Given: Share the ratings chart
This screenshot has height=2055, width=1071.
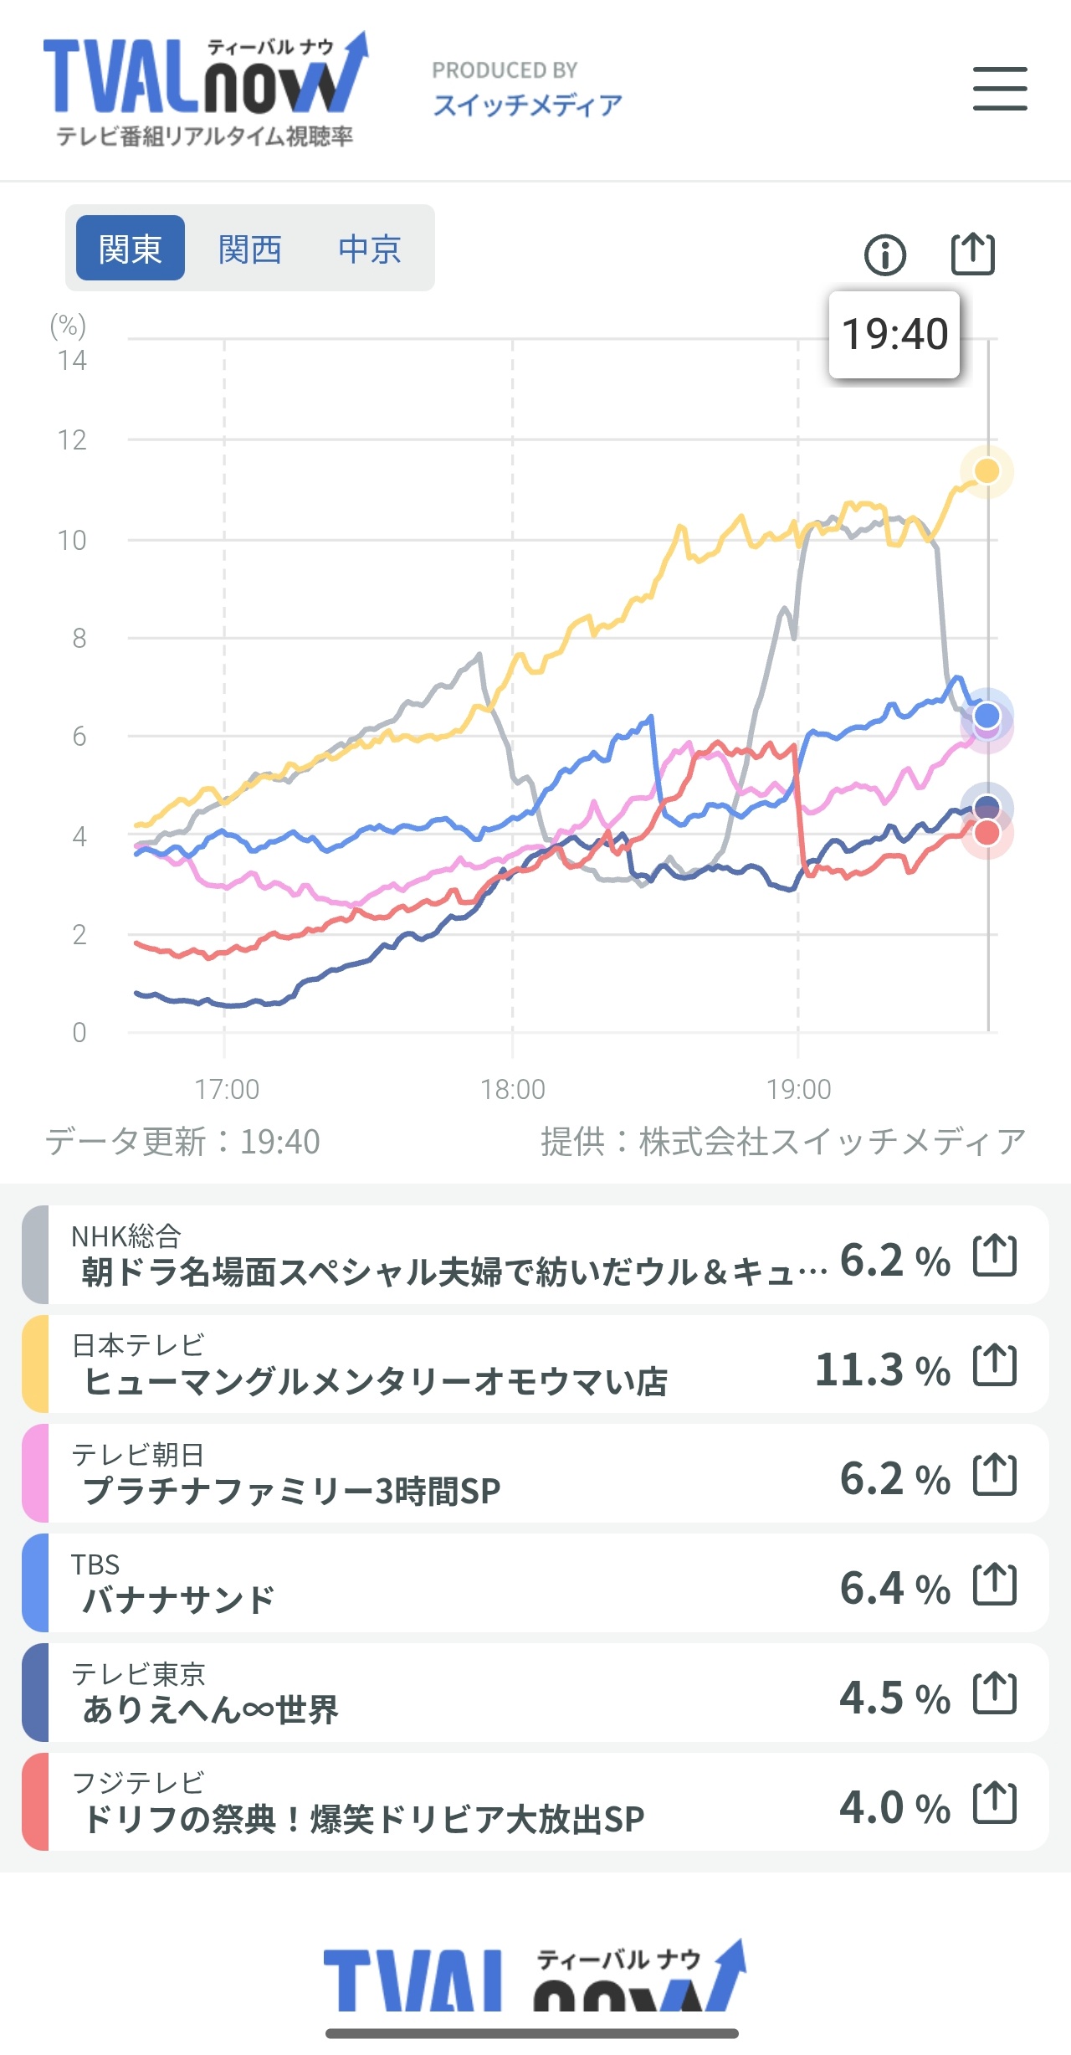Looking at the screenshot, I should 973,254.
